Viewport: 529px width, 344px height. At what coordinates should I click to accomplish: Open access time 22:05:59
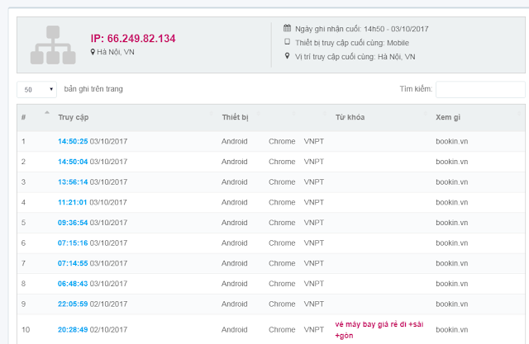pyautogui.click(x=73, y=304)
